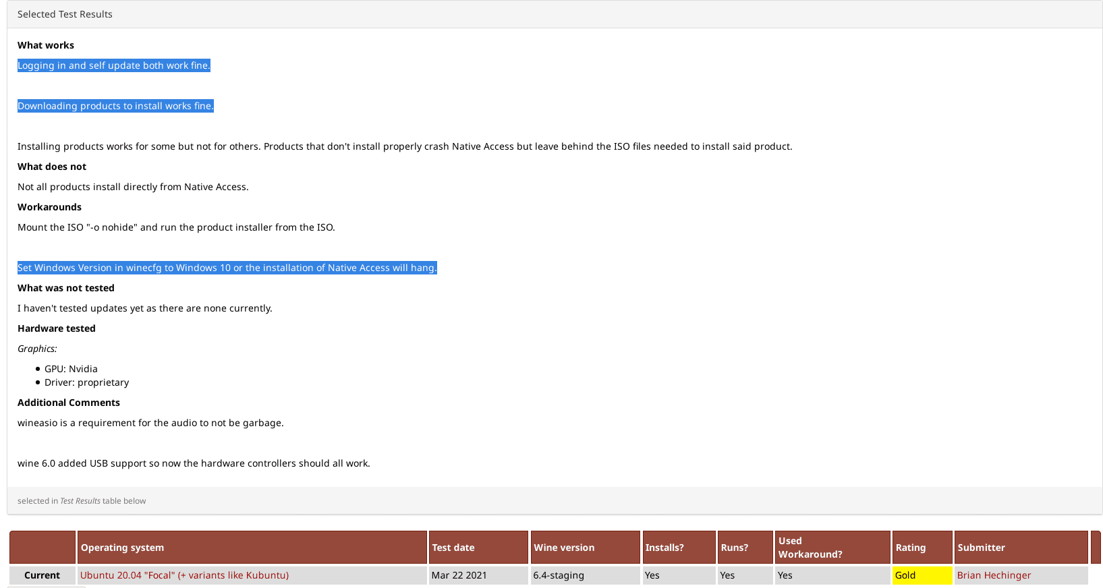
Task: Click the Submitter column header
Action: click(981, 548)
